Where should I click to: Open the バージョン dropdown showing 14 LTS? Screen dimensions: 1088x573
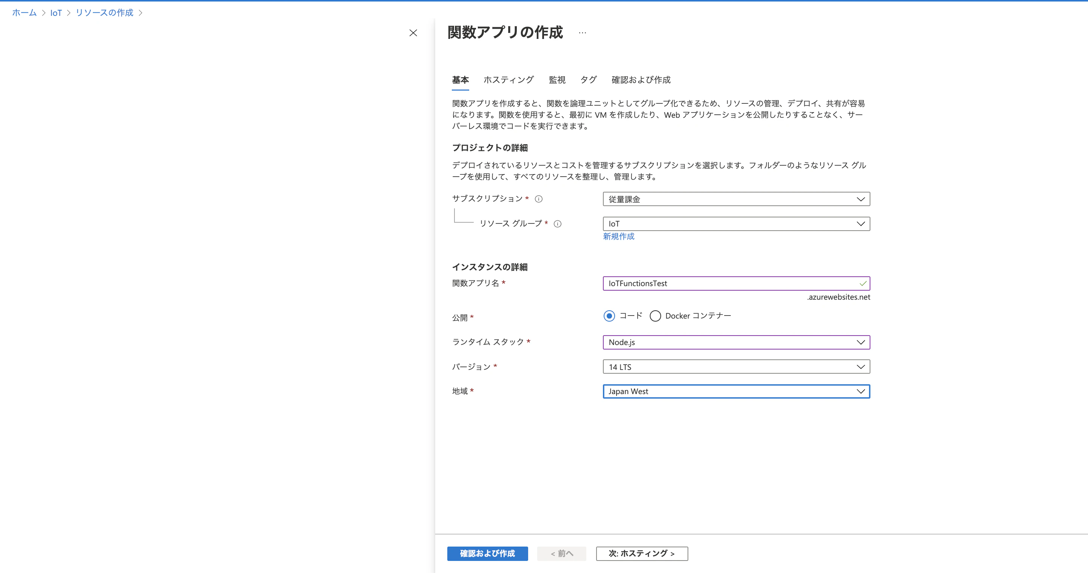coord(736,367)
